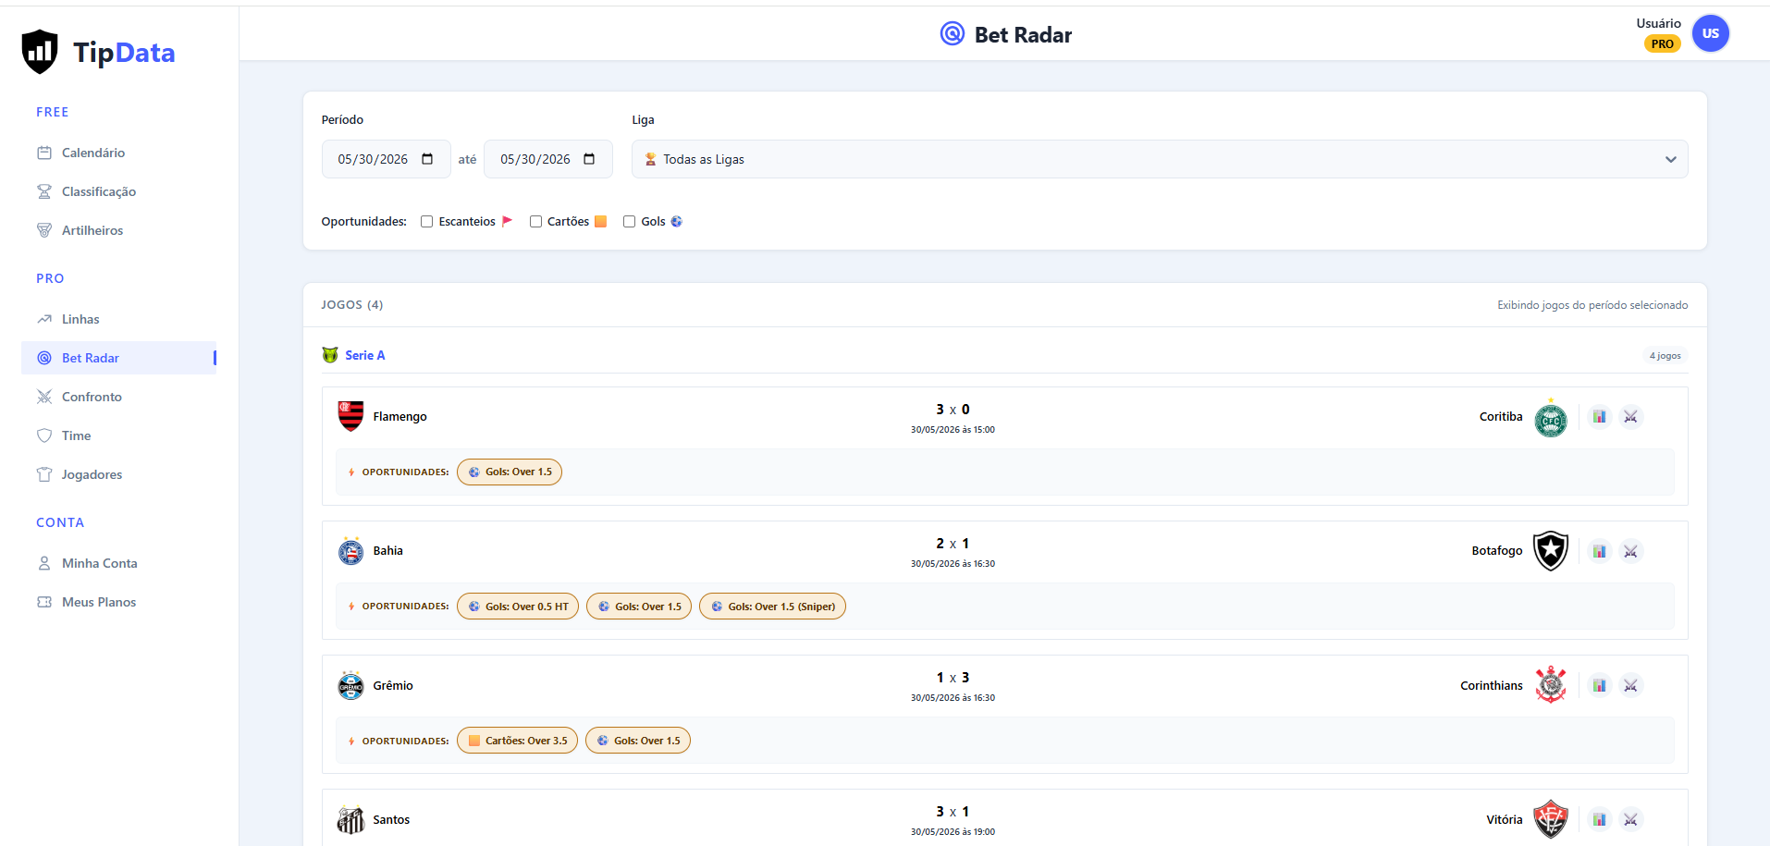
Task: Enable the Escanteios checkbox
Action: 426,221
